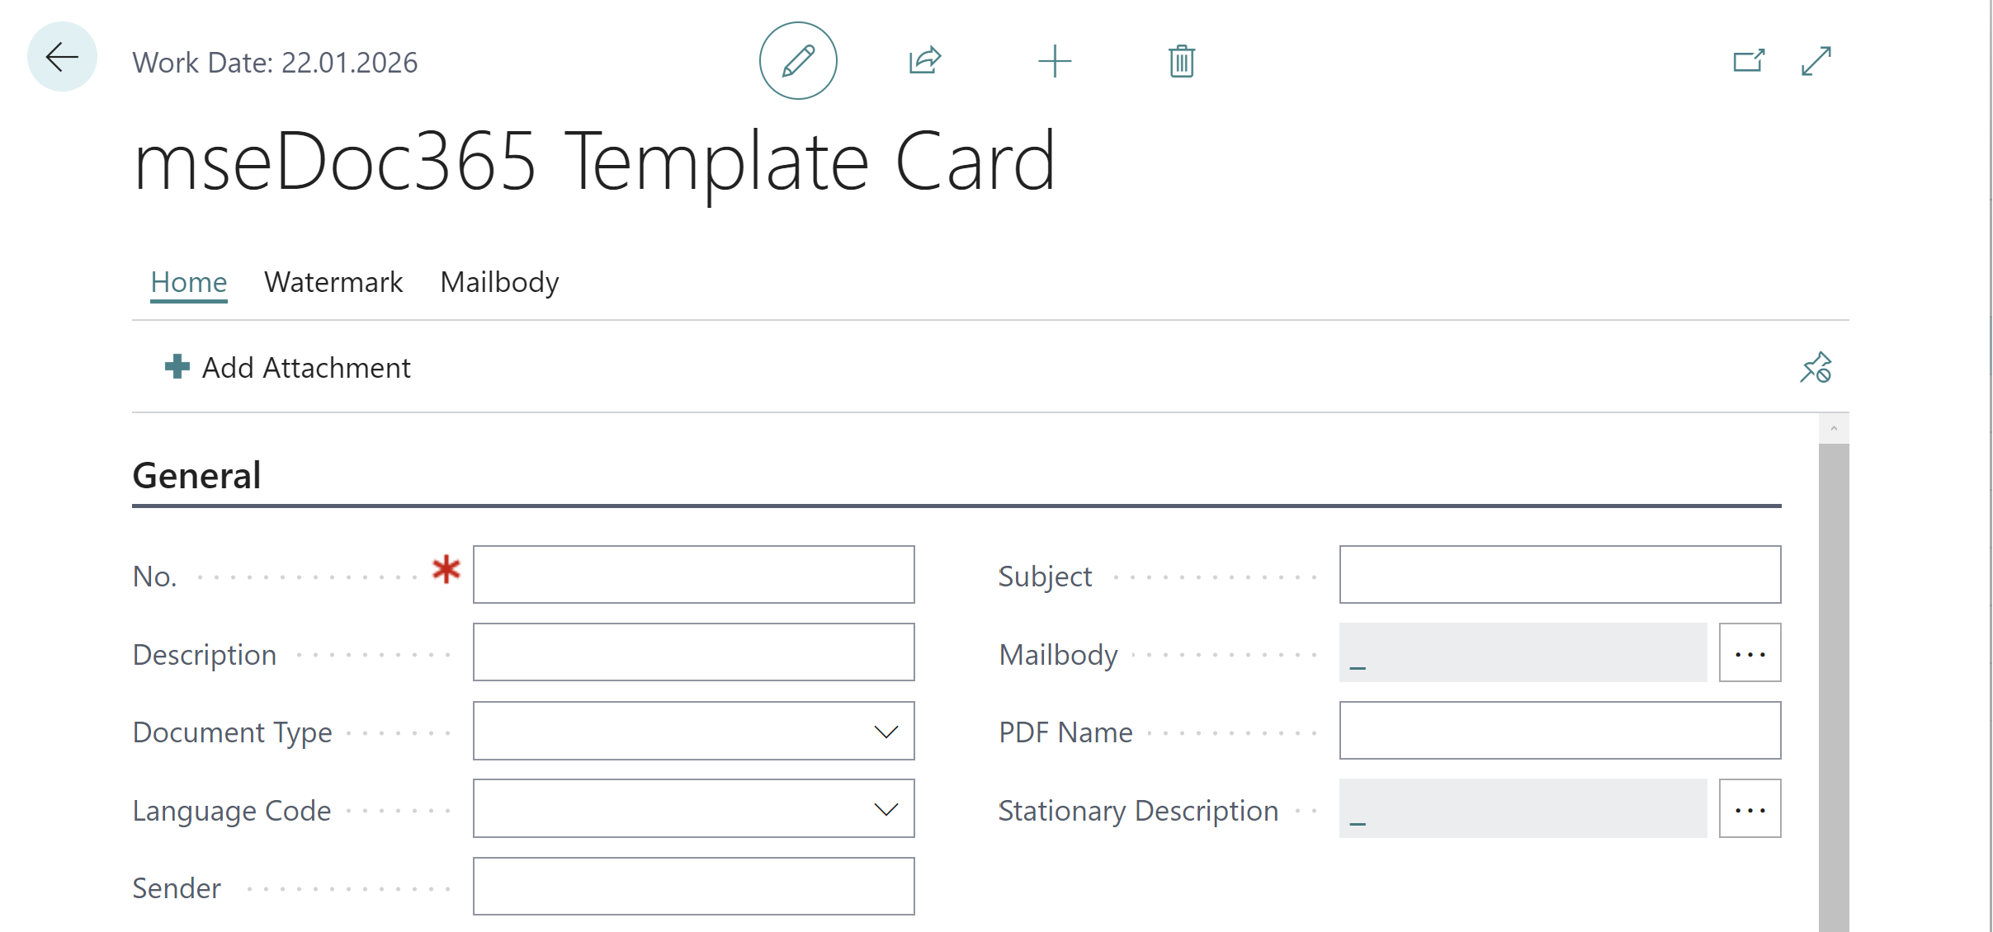Click the Add Attachment plus icon
The height and width of the screenshot is (932, 1993).
pos(176,367)
